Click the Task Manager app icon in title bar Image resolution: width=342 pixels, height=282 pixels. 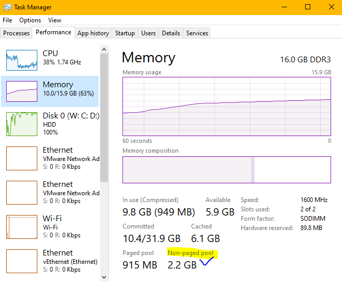click(x=8, y=7)
